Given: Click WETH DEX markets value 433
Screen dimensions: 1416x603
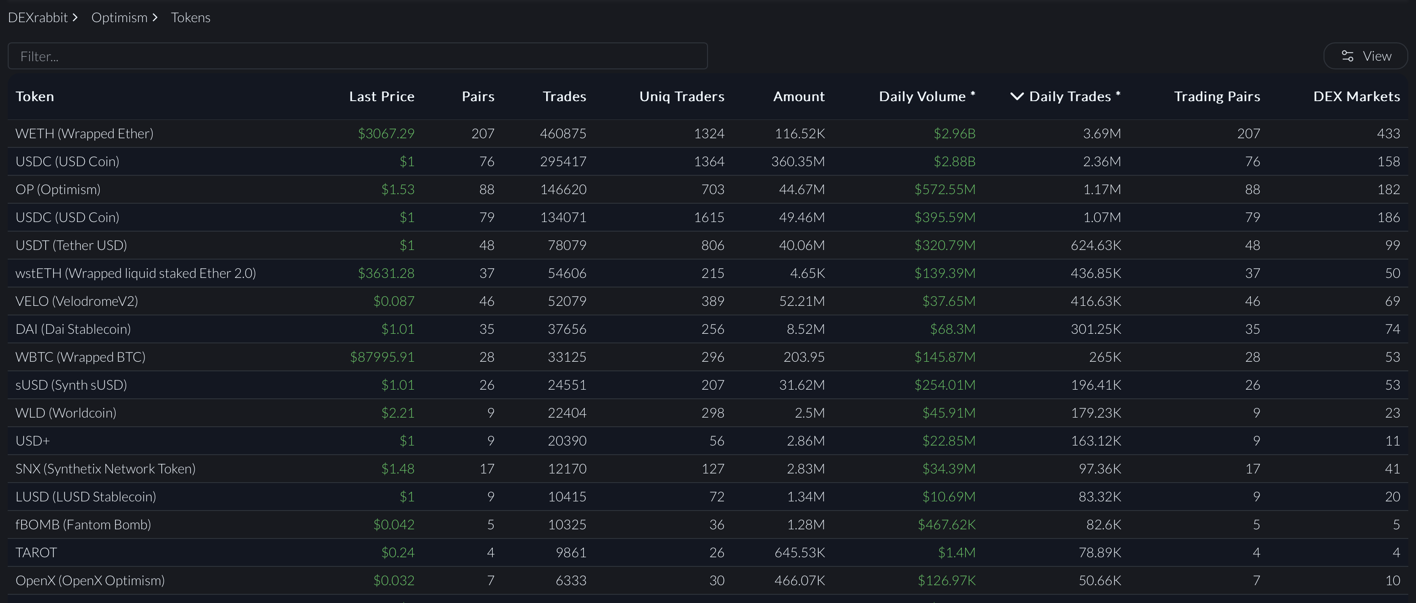Looking at the screenshot, I should [x=1389, y=133].
